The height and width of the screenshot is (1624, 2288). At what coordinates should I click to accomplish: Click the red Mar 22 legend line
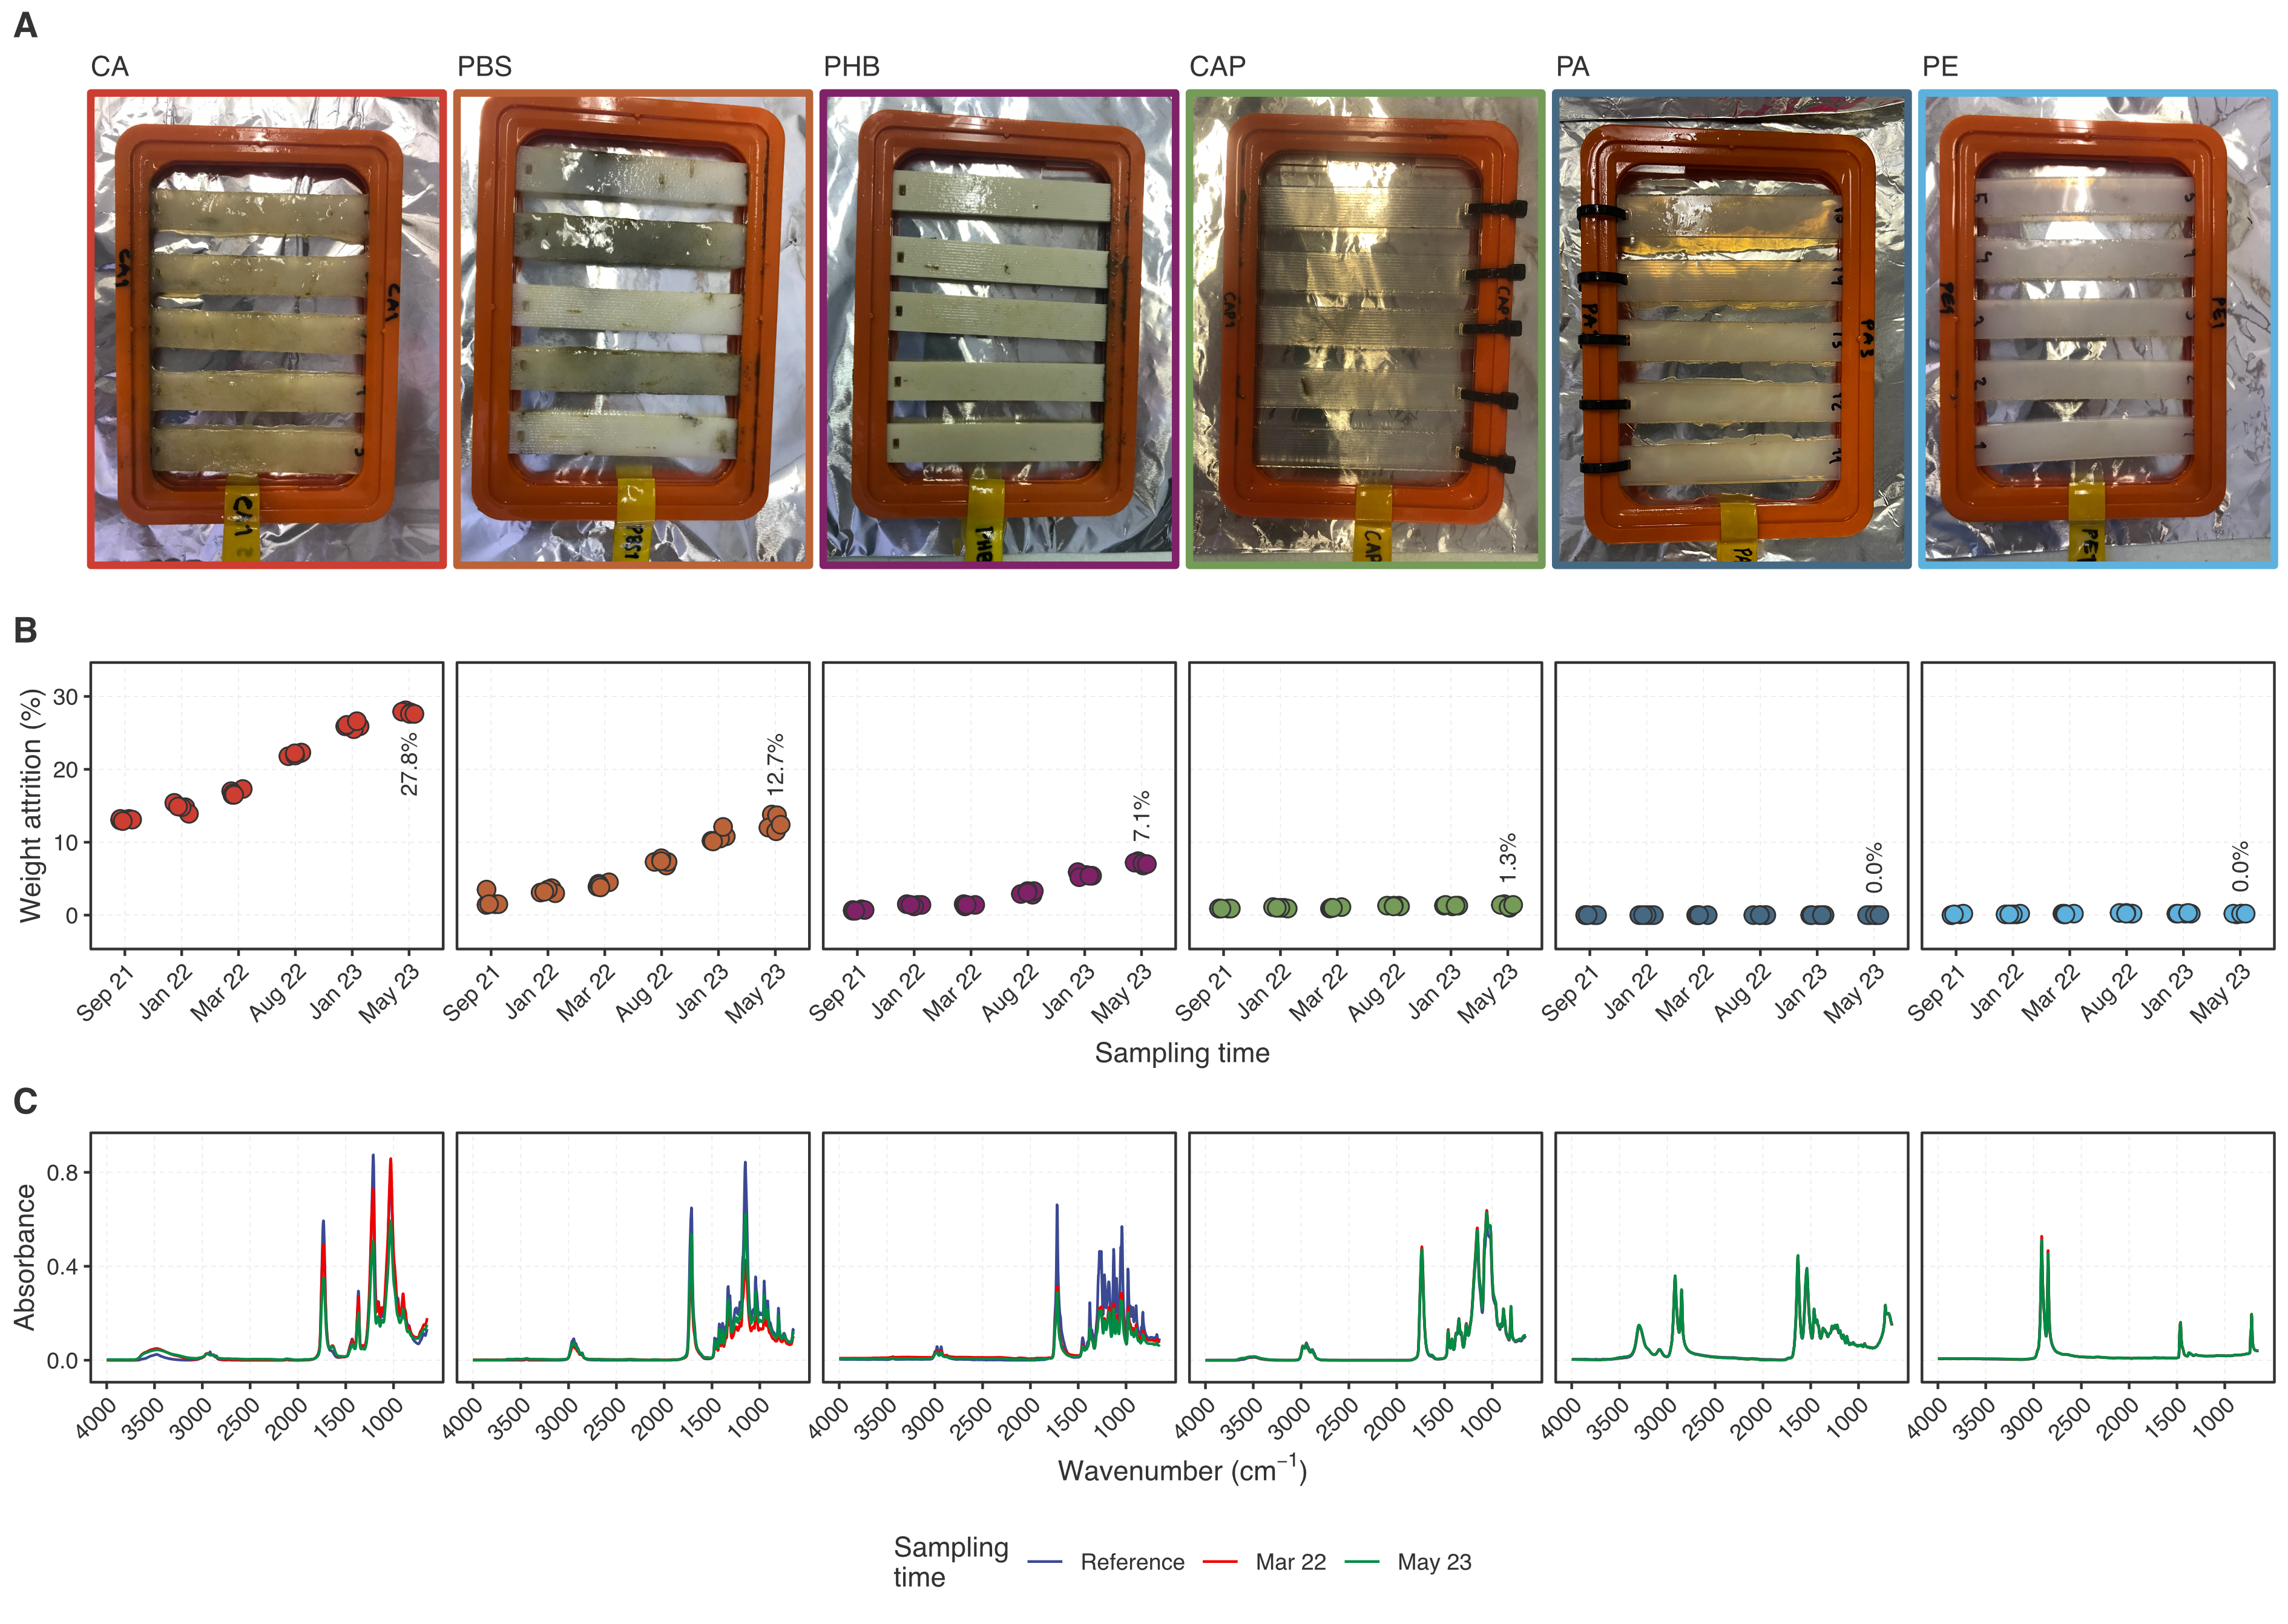[1220, 1561]
